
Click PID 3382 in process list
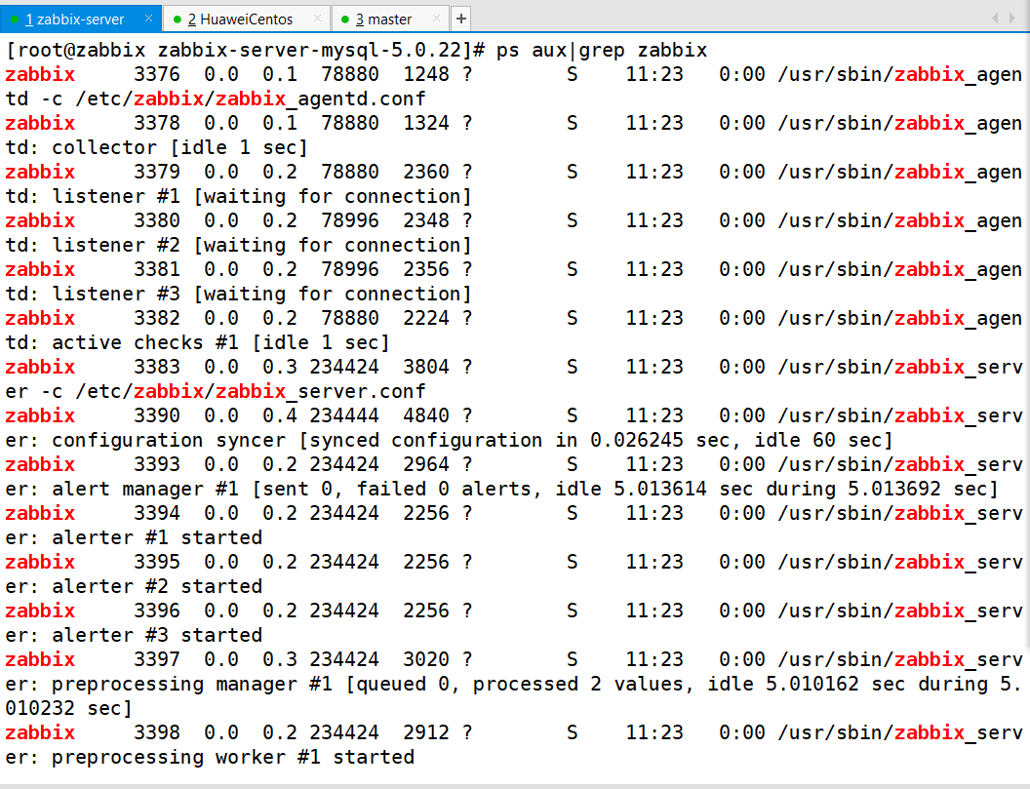[x=157, y=318]
